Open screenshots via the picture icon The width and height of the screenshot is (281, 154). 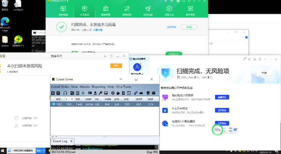click(x=106, y=93)
